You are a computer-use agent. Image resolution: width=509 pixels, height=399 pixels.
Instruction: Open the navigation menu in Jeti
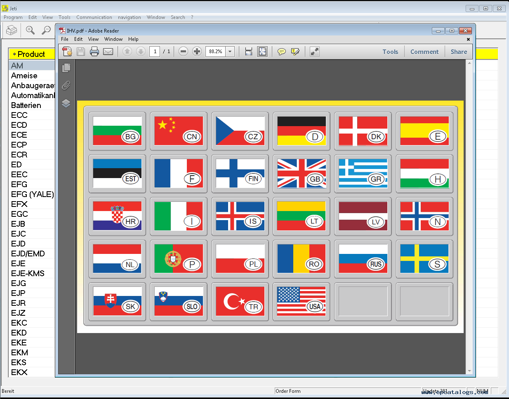[x=130, y=17]
